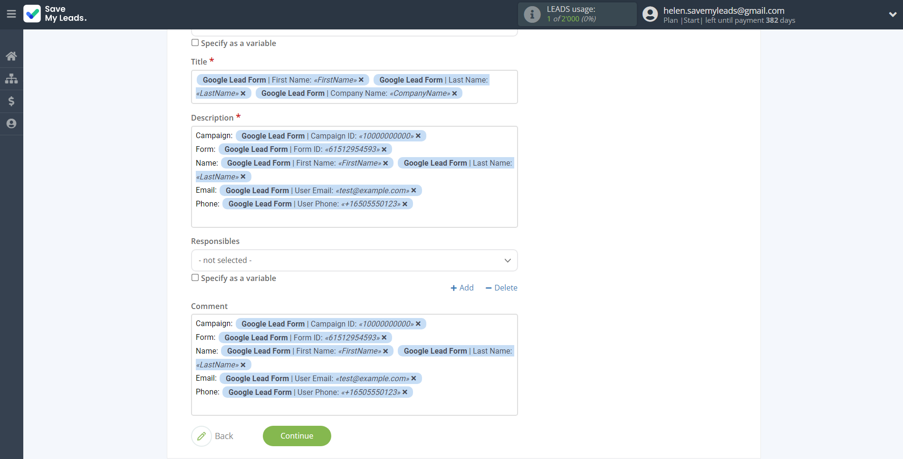
Task: Remove the Company Name tag in Title
Action: 454,94
